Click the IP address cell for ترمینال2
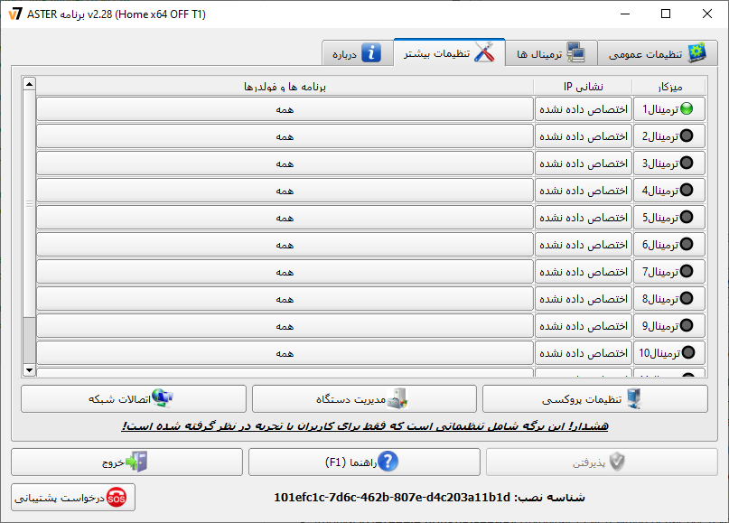 (584, 136)
